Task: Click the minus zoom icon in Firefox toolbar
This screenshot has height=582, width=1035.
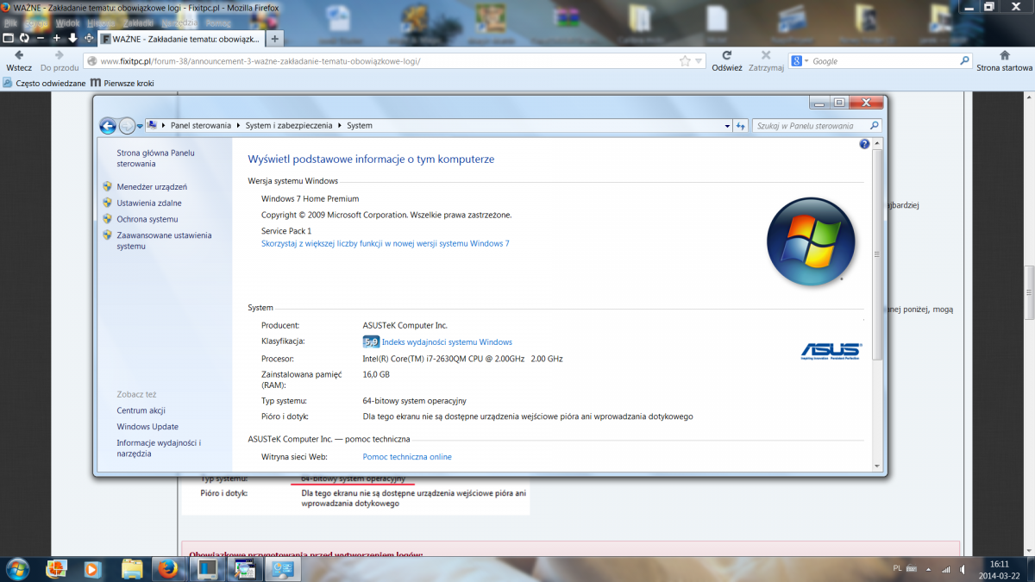Action: pyautogui.click(x=41, y=39)
